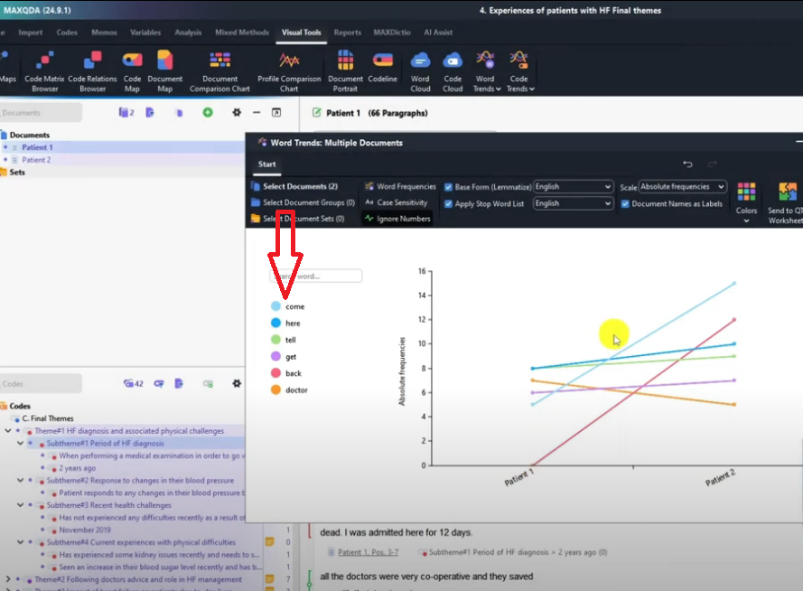Open Documents panel settings gear
This screenshot has height=591, width=803.
237,112
